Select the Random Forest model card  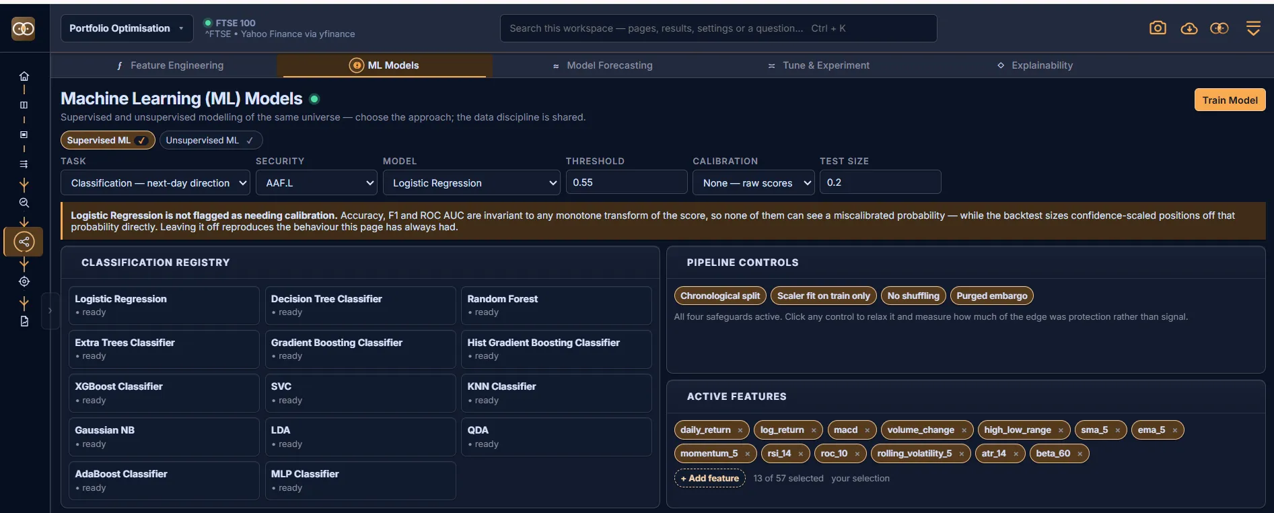pos(556,305)
